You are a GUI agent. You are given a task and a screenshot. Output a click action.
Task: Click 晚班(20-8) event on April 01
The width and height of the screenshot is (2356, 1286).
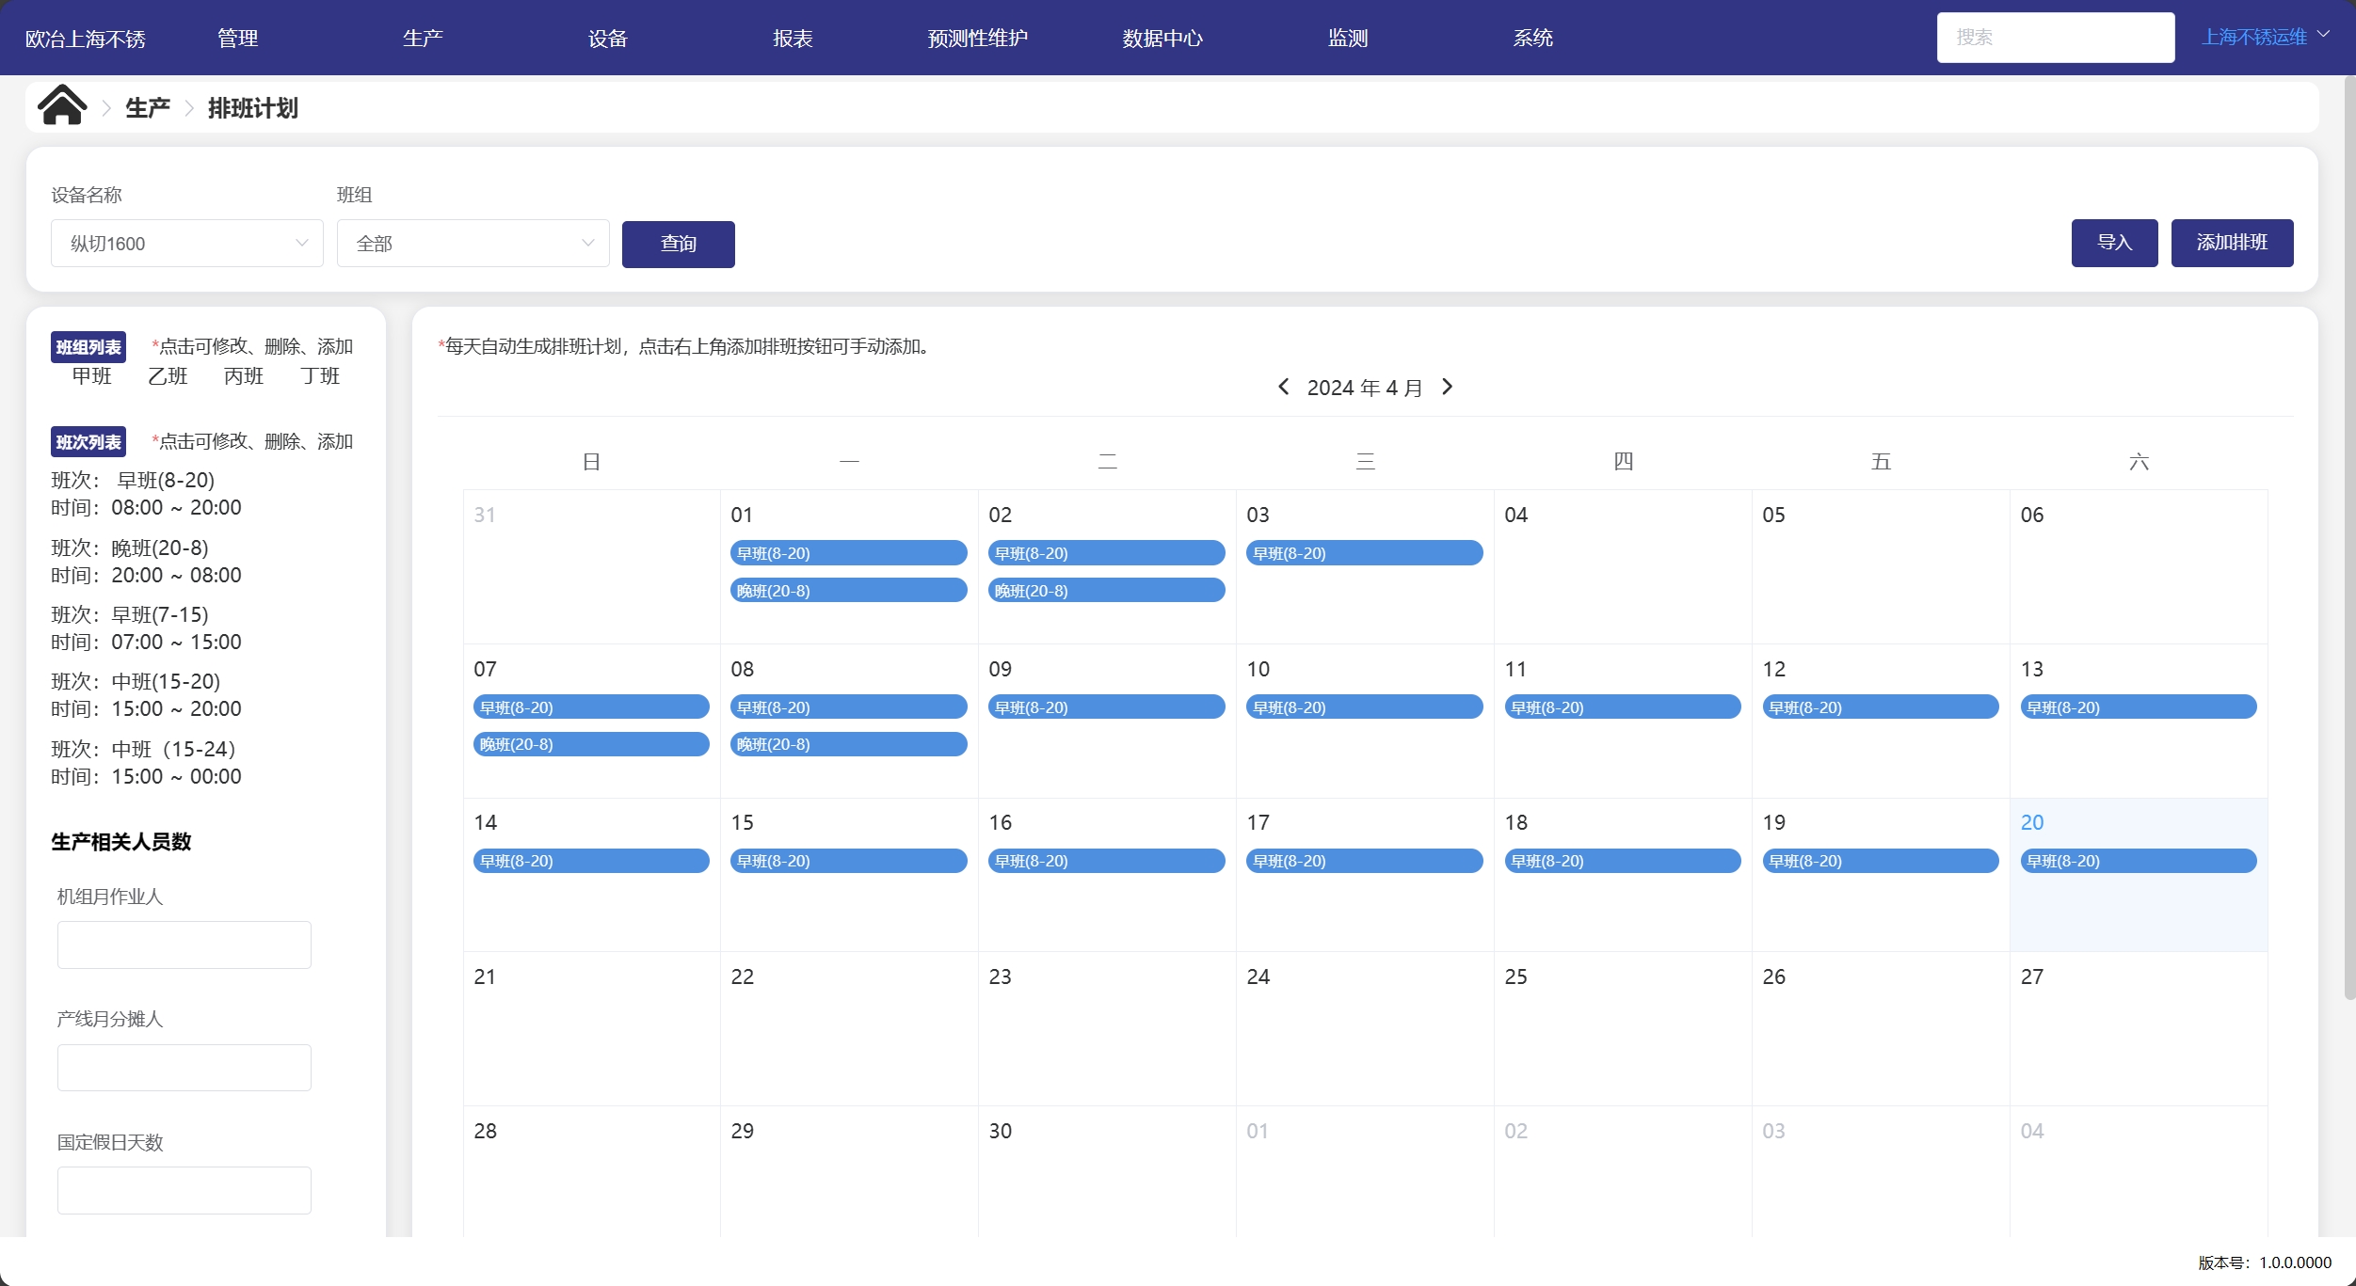tap(849, 591)
